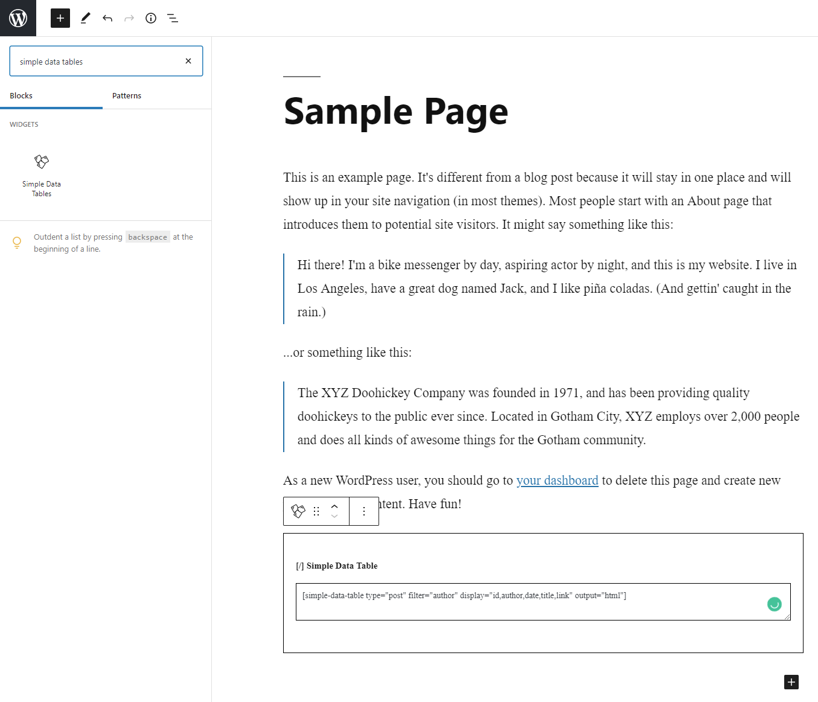Switch to the Blocks tab

[x=51, y=96]
